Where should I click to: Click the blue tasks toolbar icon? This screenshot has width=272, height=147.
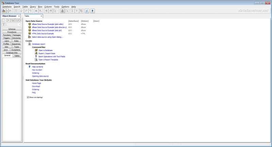[87, 11]
